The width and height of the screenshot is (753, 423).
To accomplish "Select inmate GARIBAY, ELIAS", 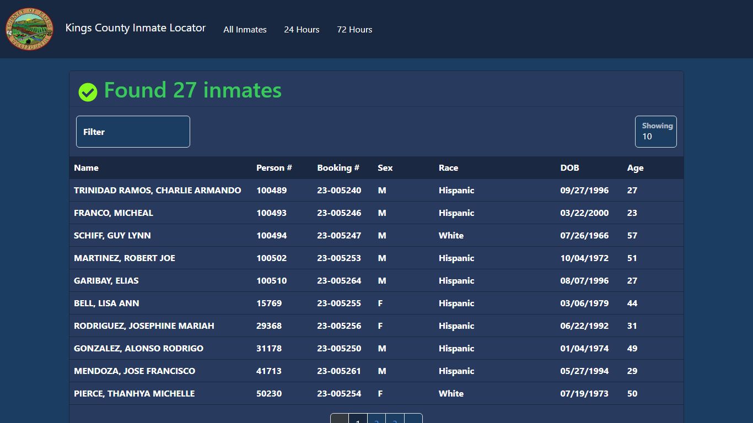I will pos(106,281).
